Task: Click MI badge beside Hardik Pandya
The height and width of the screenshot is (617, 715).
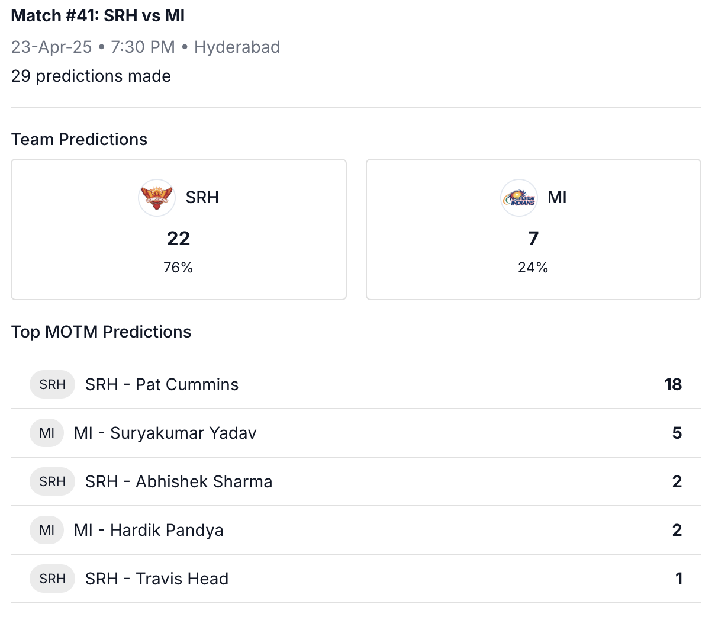Action: tap(47, 530)
